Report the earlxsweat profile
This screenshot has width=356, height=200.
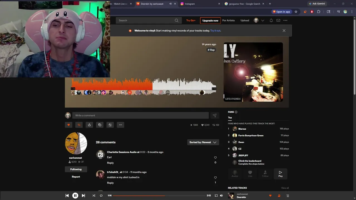pos(76,177)
